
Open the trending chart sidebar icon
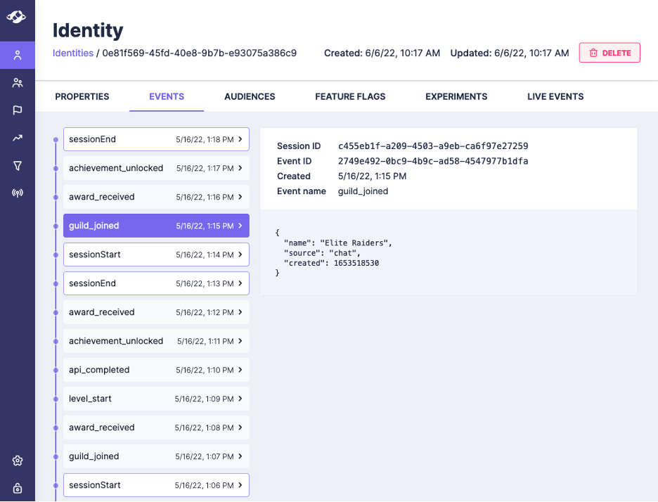click(18, 138)
